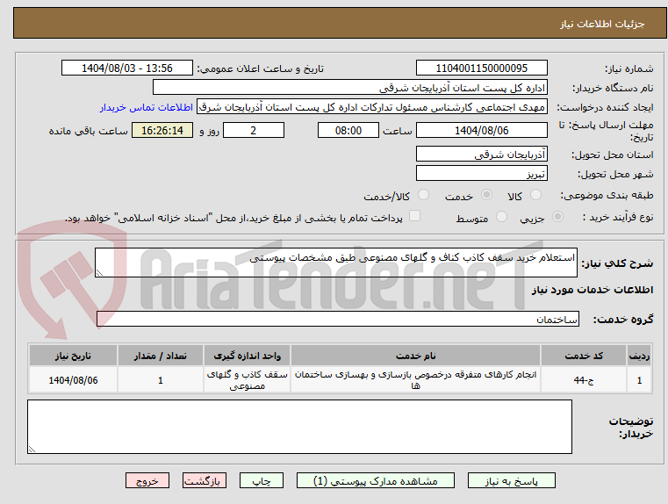This screenshot has width=668, height=504.
Task: Click the شهر محل تحویل field تبریز
Action: point(481,174)
